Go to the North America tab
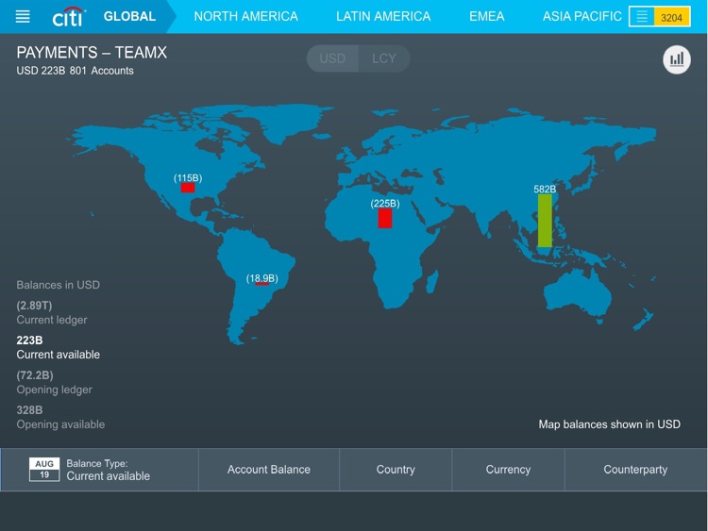 point(245,16)
